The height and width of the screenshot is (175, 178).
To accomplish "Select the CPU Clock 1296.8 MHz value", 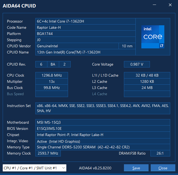I will pyautogui.click(x=51, y=75).
